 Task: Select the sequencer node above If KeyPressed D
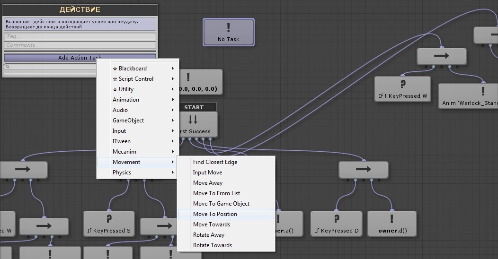[x=364, y=170]
